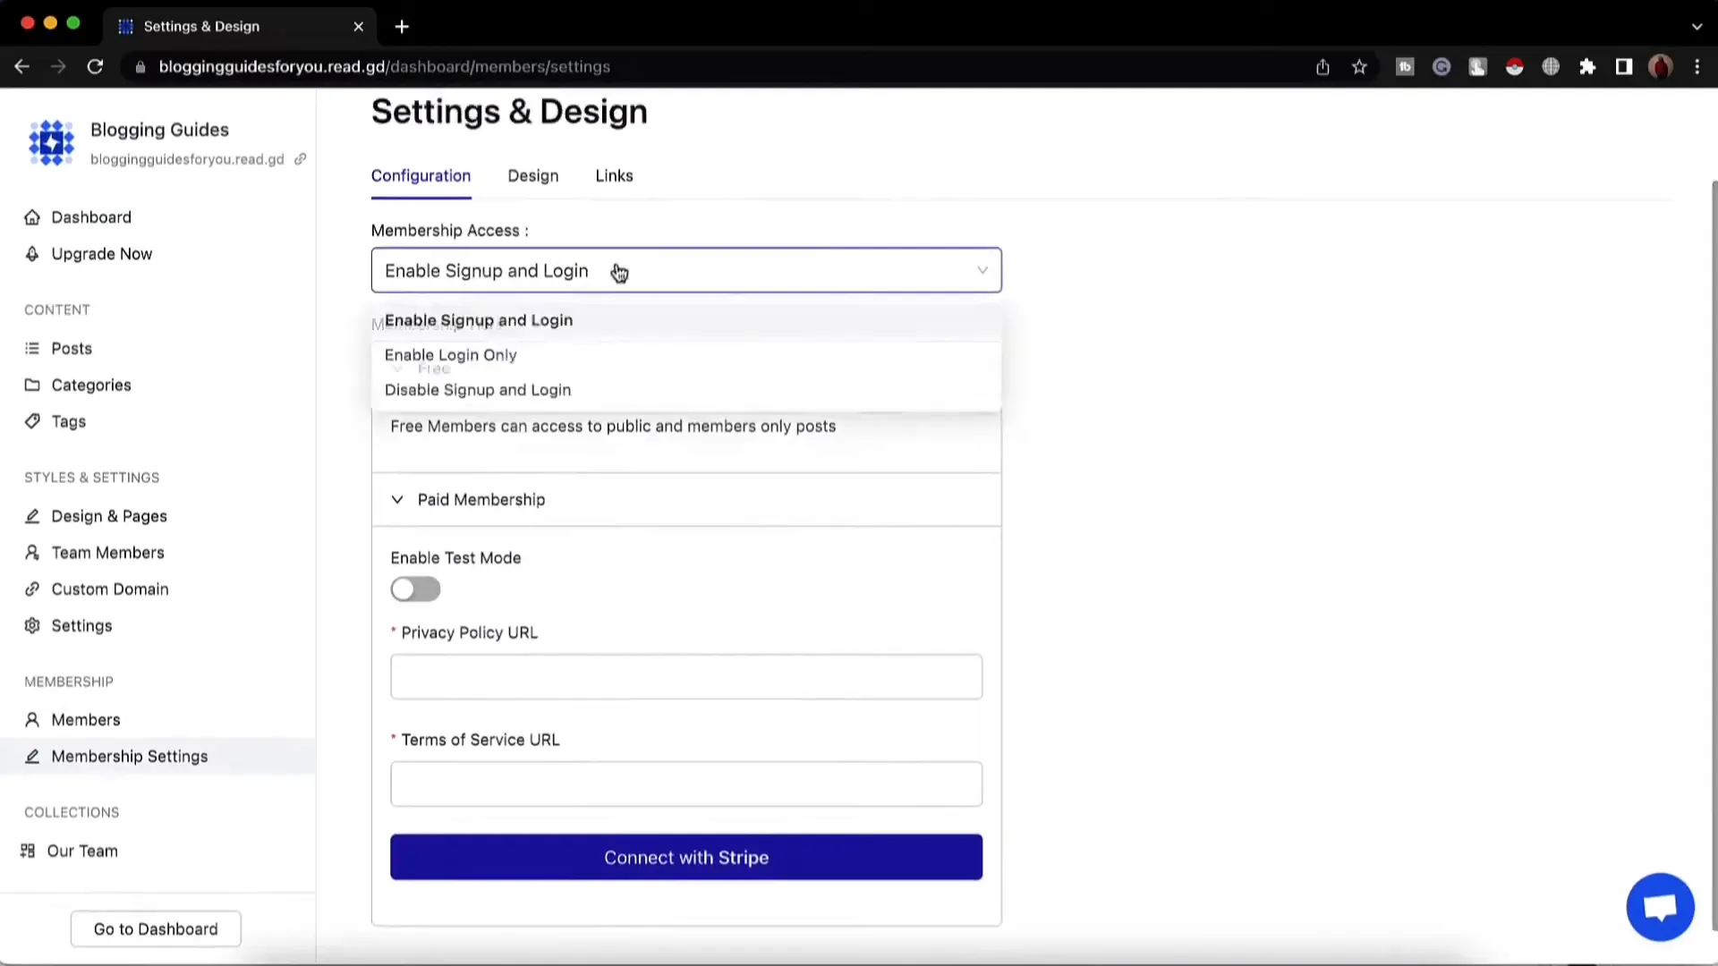The width and height of the screenshot is (1718, 966).
Task: Click the Design & Pages pencil icon
Action: tap(32, 516)
